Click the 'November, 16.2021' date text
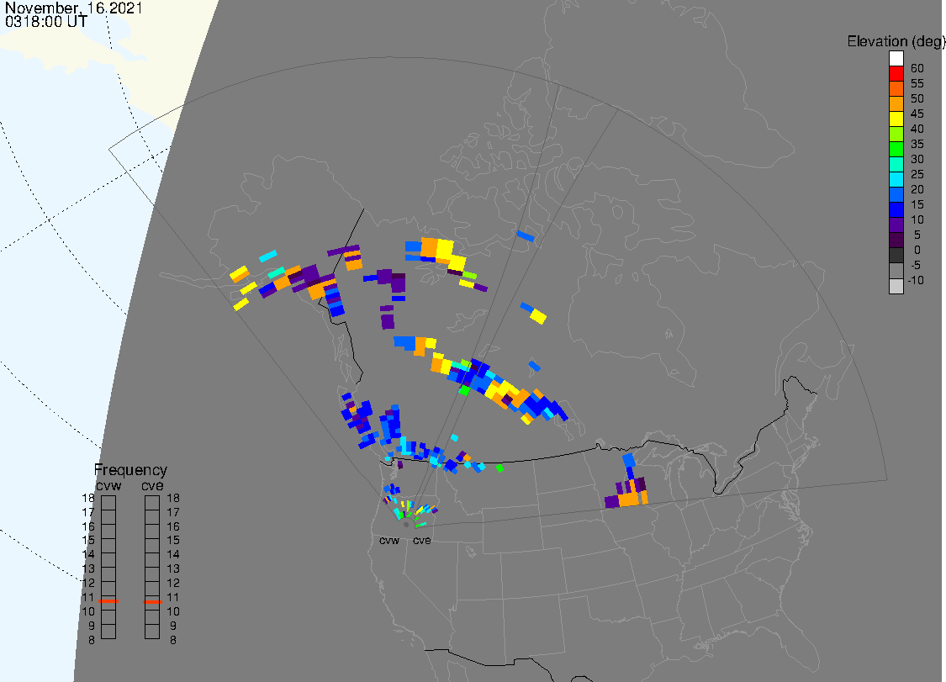Image resolution: width=946 pixels, height=682 pixels. pos(74,8)
